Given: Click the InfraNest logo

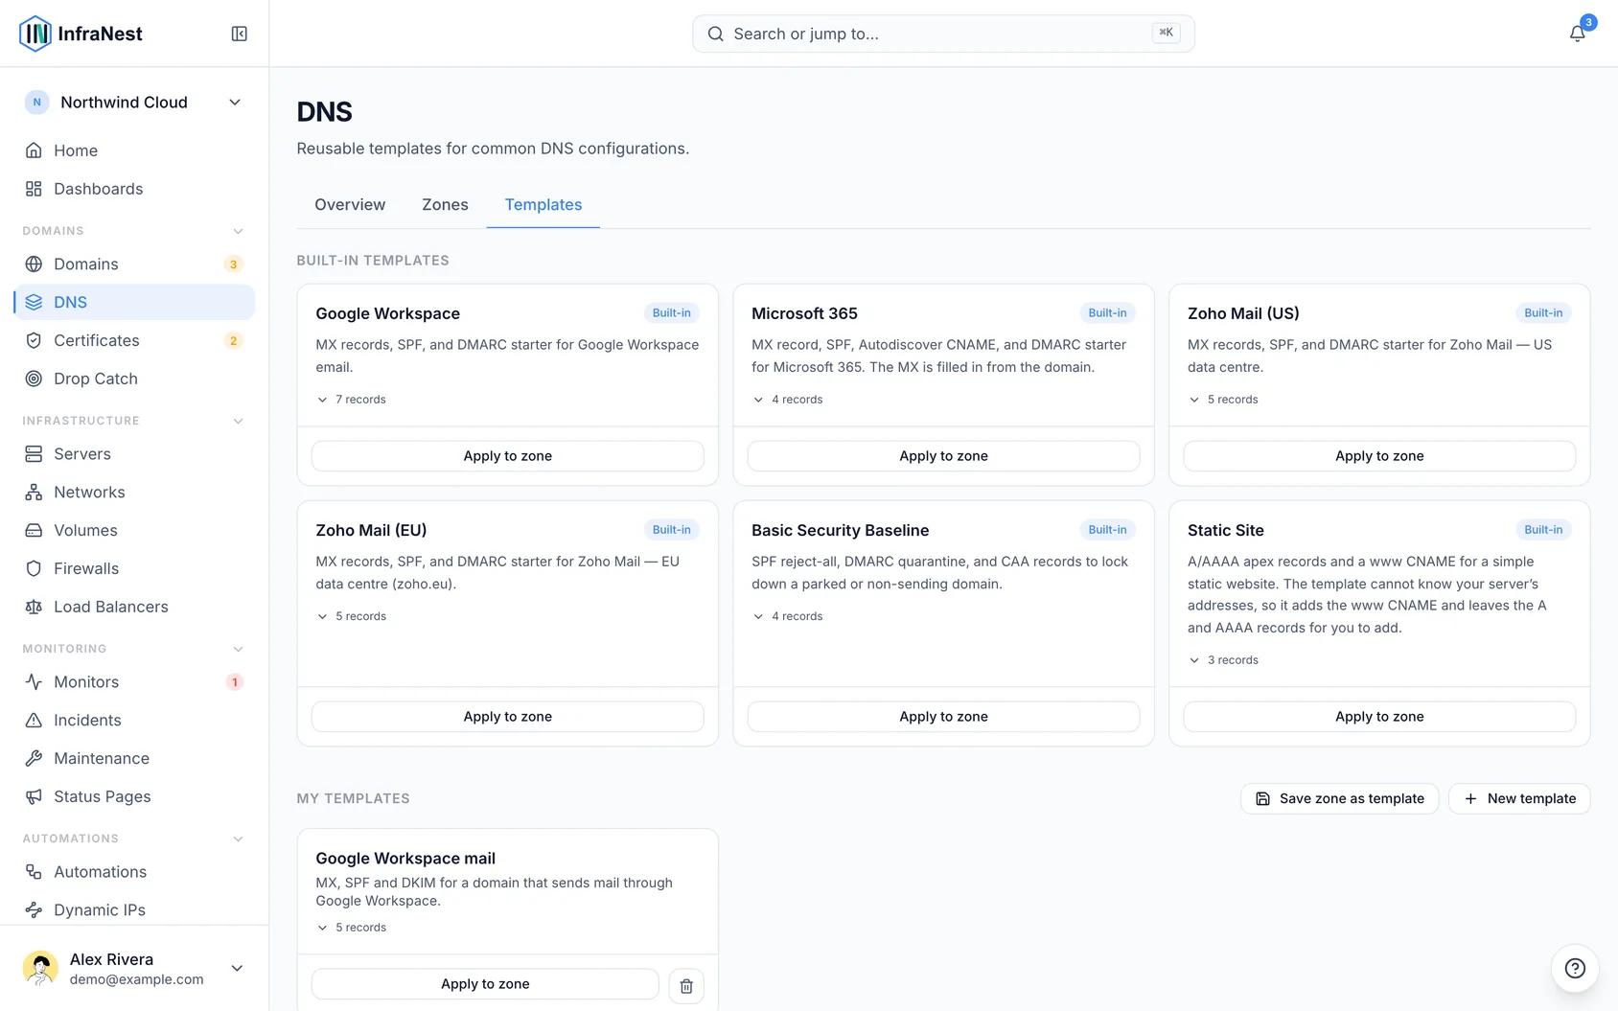Looking at the screenshot, I should pos(81,34).
